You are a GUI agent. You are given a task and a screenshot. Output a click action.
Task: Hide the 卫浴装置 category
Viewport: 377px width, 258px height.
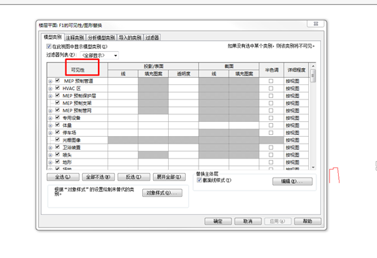tap(57, 146)
